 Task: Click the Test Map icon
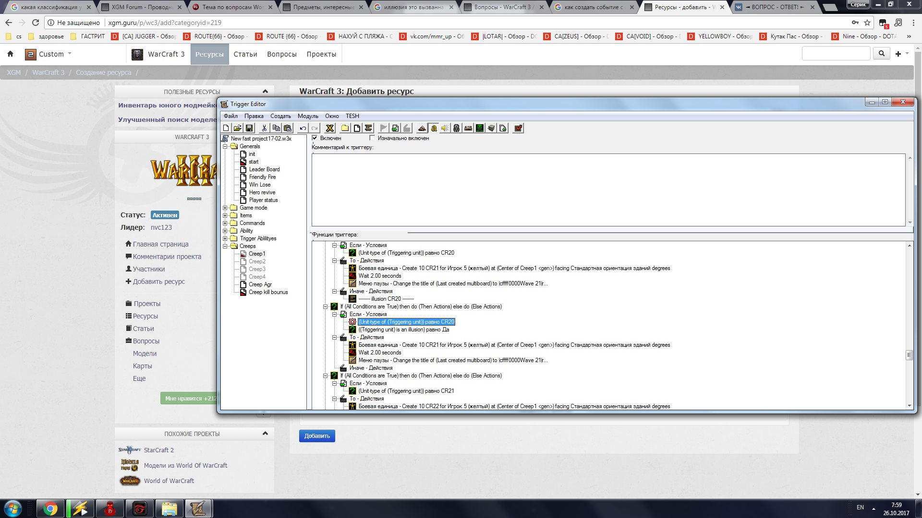pos(518,128)
